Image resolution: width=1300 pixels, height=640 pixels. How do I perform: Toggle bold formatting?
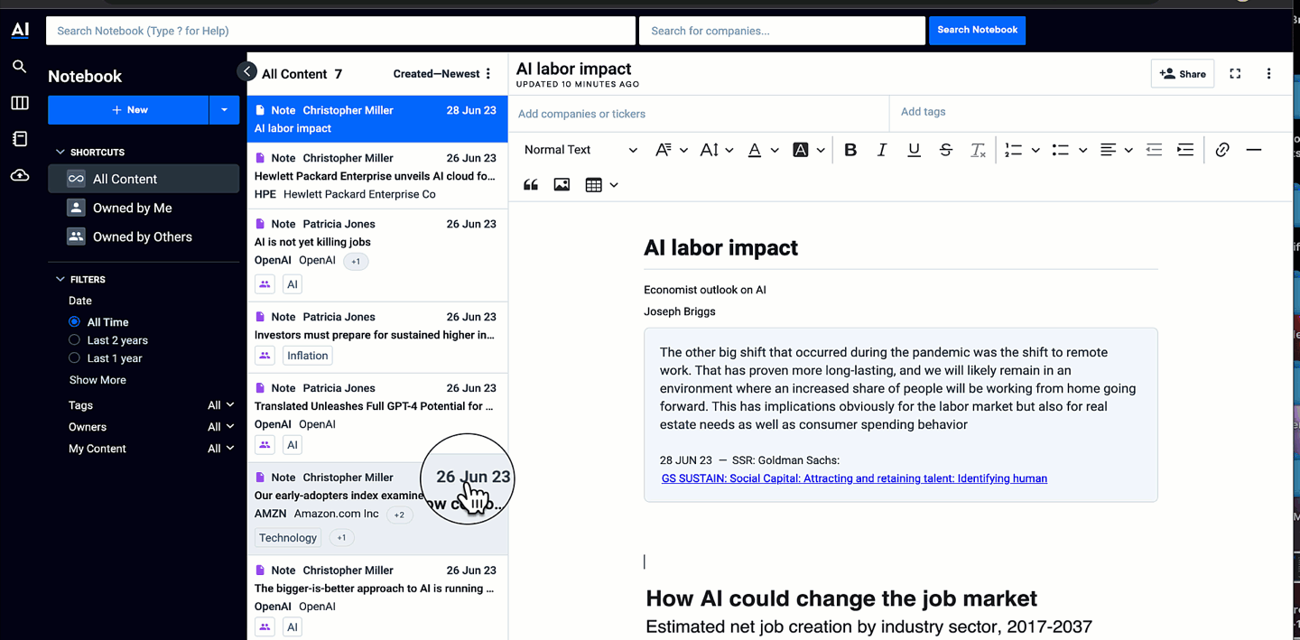click(x=850, y=150)
